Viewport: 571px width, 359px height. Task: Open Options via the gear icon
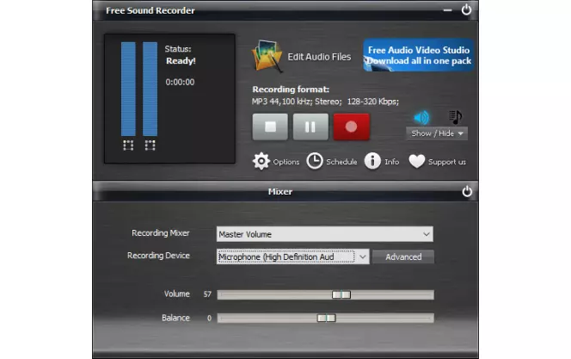coord(261,161)
